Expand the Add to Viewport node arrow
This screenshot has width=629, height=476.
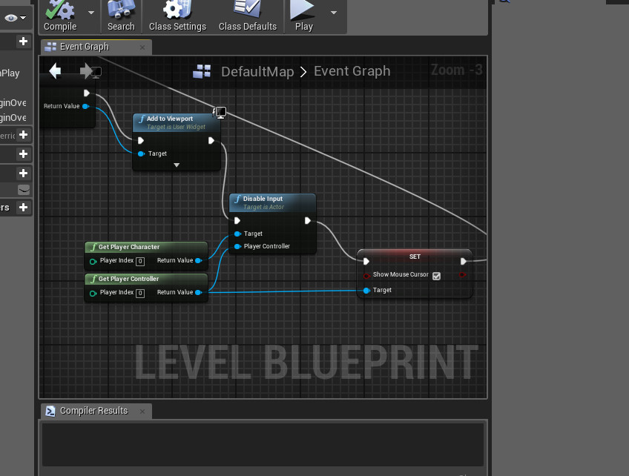click(177, 165)
